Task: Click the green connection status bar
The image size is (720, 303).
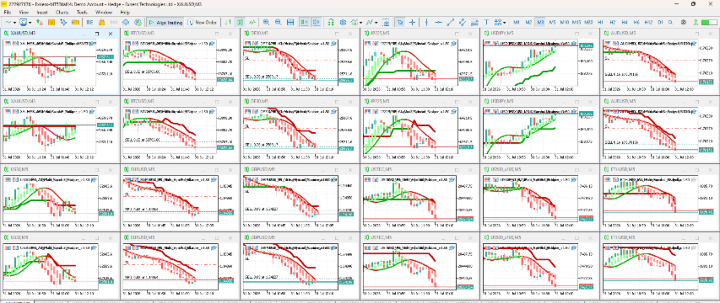Action: click(709, 22)
